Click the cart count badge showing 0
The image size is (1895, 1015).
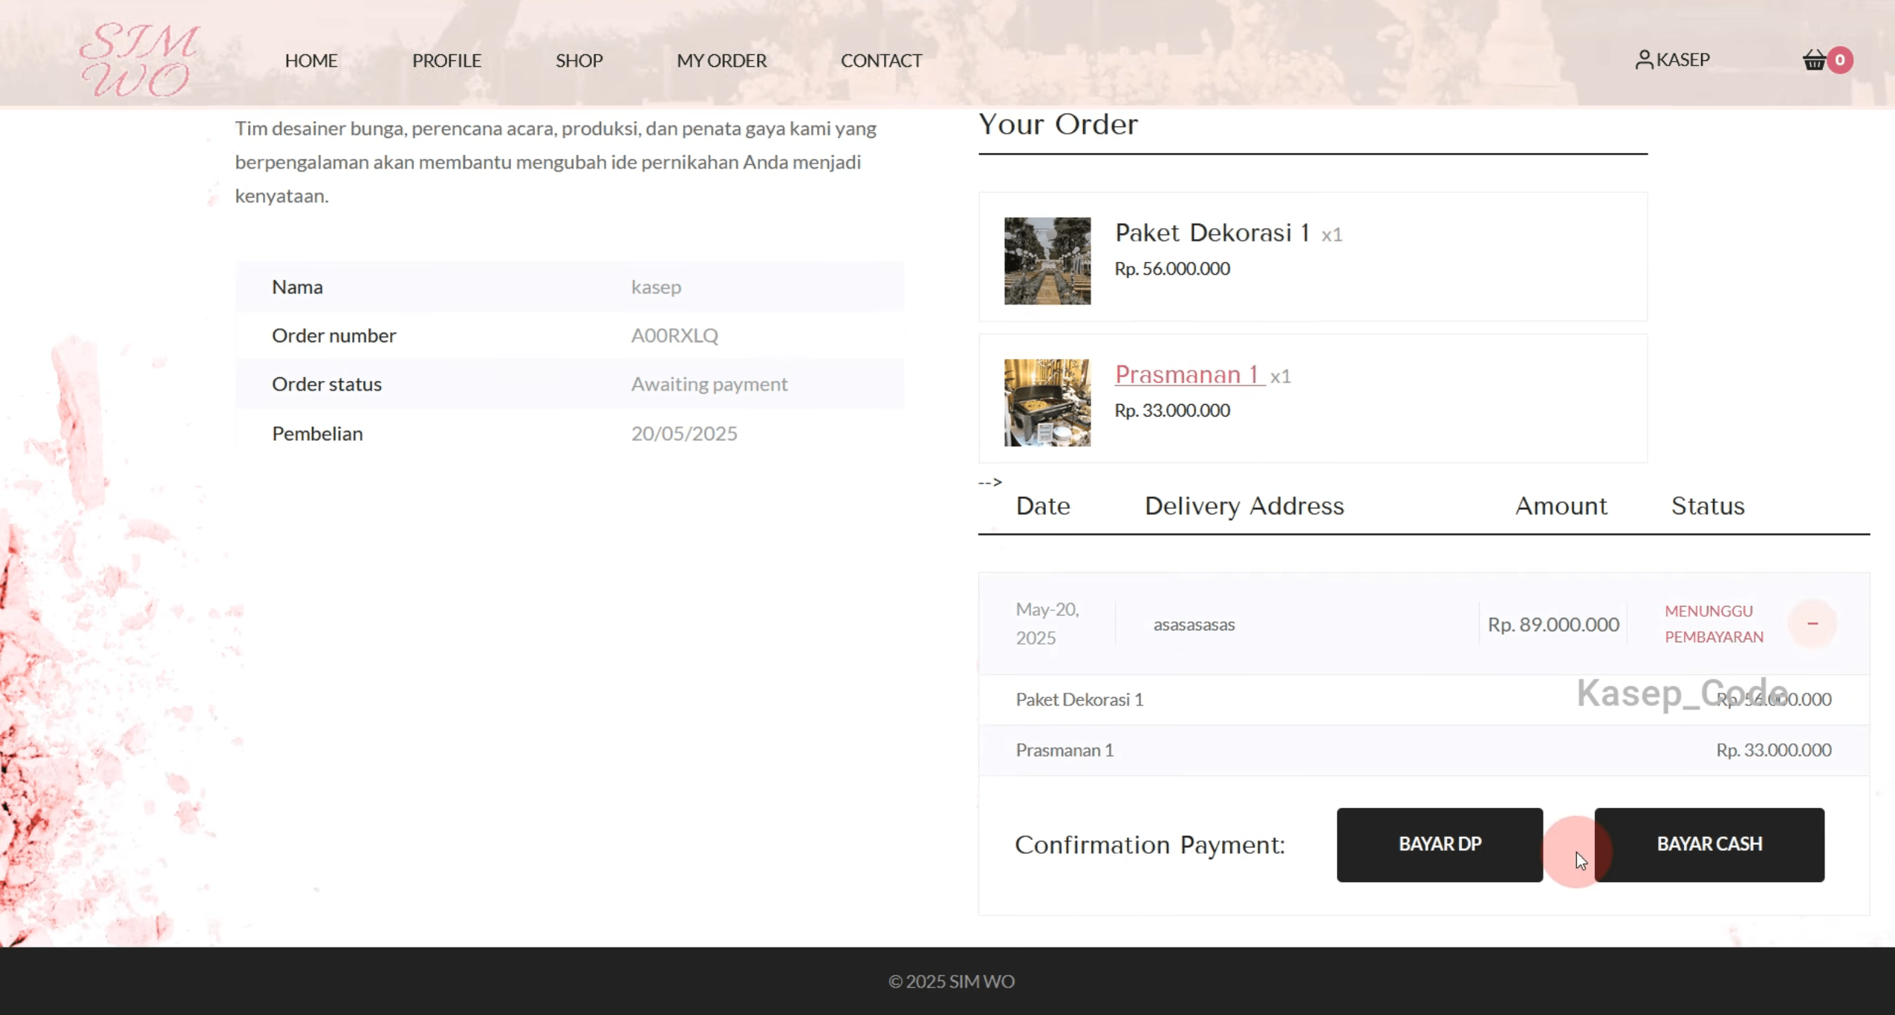pos(1840,59)
